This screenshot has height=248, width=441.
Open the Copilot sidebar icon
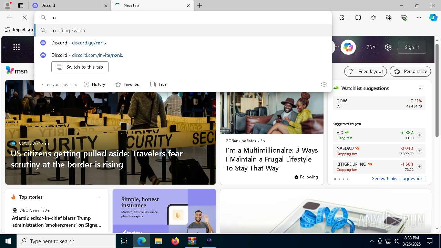coord(433,18)
